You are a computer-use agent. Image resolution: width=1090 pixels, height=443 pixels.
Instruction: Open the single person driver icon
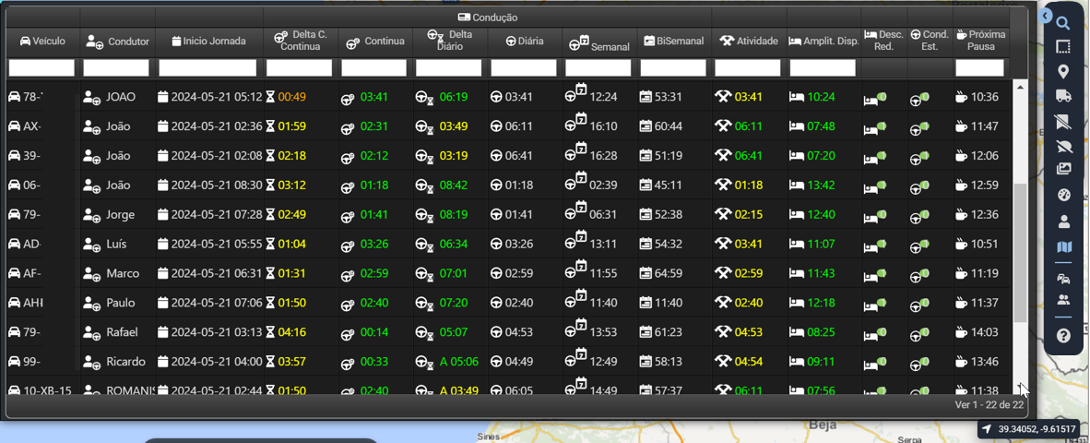pos(1063,221)
